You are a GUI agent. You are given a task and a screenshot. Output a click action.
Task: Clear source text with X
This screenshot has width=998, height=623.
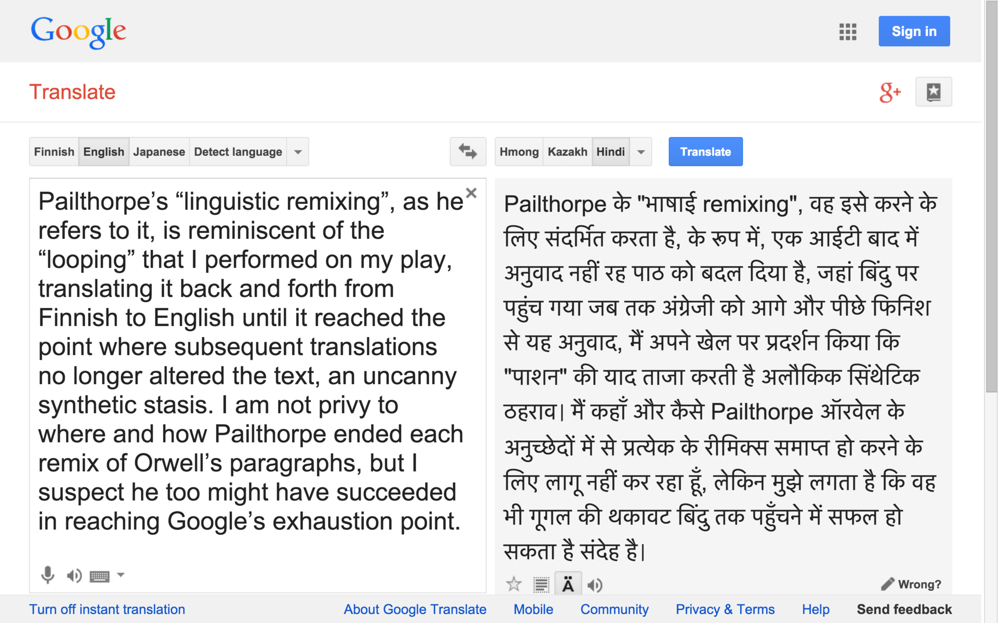(471, 193)
